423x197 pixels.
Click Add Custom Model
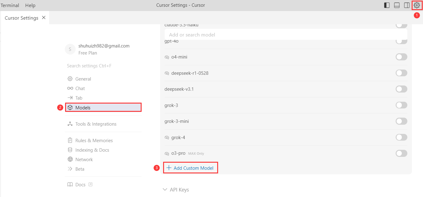[x=190, y=168]
